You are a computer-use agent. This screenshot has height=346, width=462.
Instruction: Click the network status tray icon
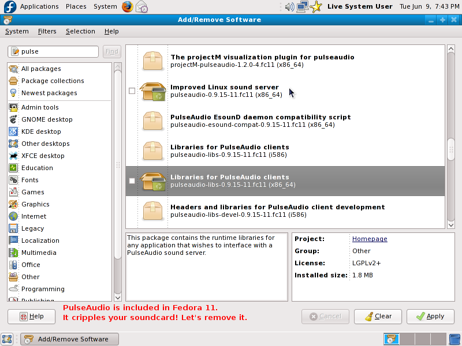(x=302, y=6)
